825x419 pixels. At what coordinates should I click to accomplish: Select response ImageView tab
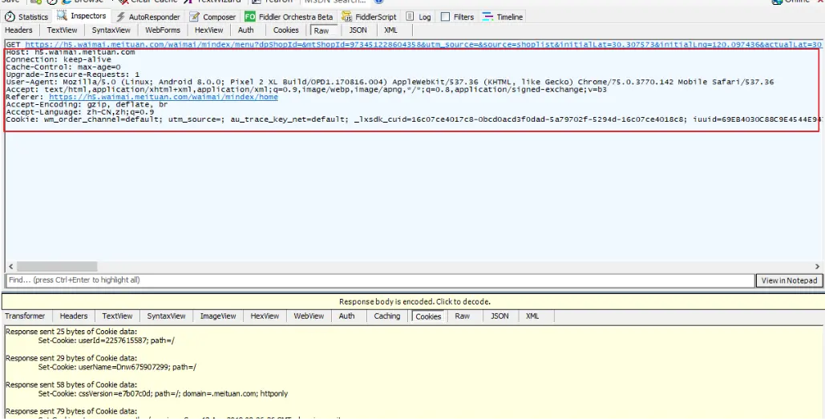pos(218,316)
